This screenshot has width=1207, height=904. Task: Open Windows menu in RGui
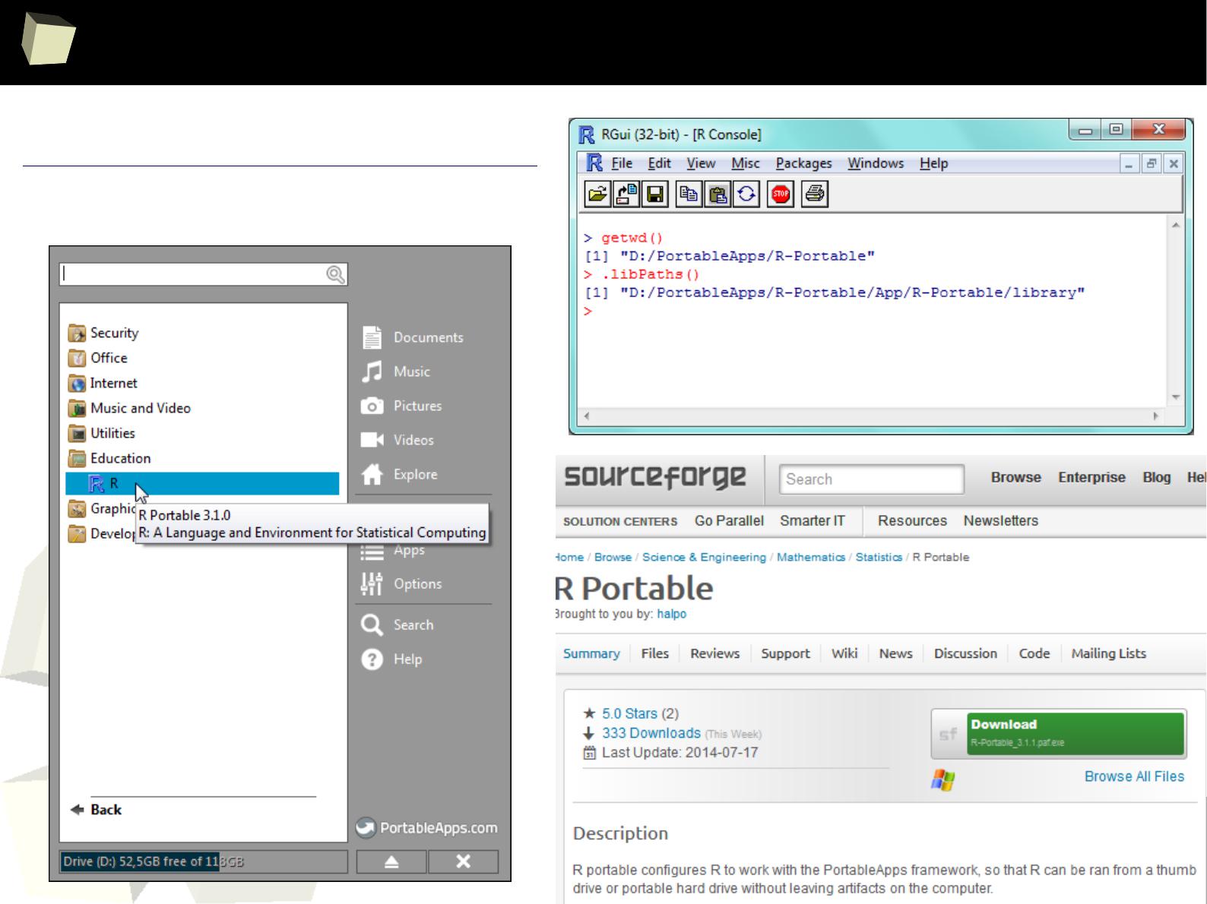(x=876, y=163)
